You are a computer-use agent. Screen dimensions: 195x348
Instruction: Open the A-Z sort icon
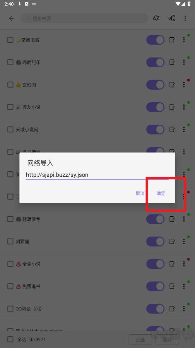(156, 18)
